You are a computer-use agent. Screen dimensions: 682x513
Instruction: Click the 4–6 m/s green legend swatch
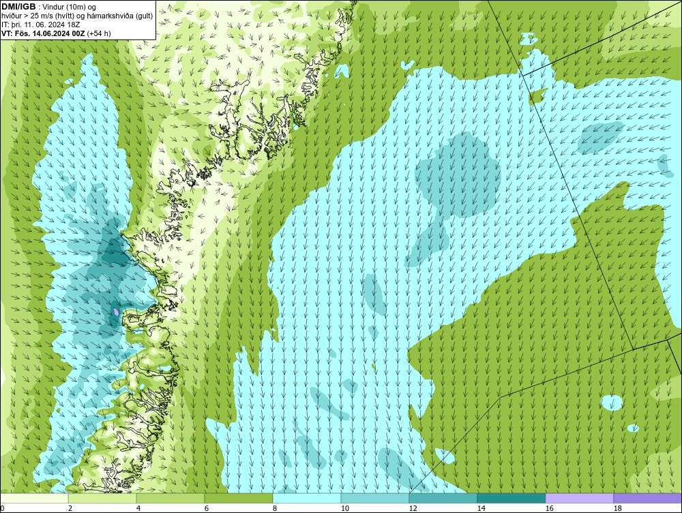click(170, 498)
